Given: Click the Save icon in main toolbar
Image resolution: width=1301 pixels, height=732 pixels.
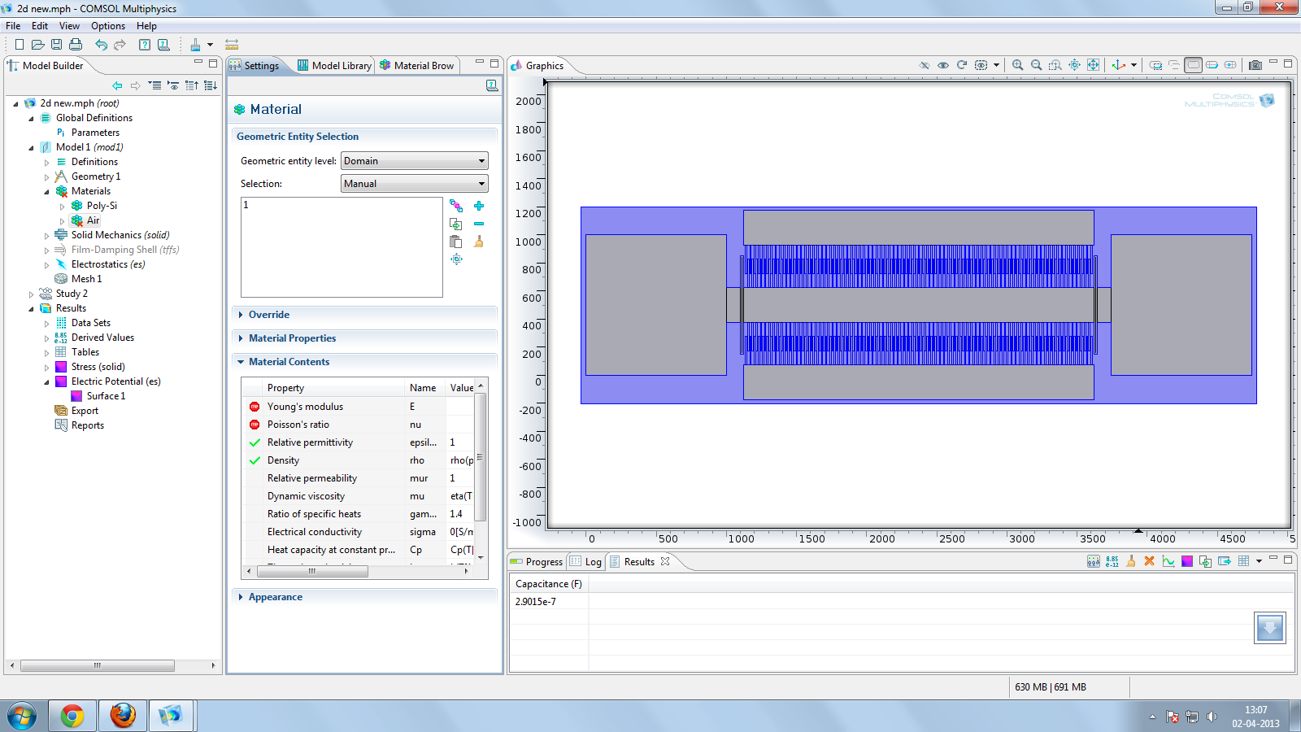Looking at the screenshot, I should coord(56,45).
